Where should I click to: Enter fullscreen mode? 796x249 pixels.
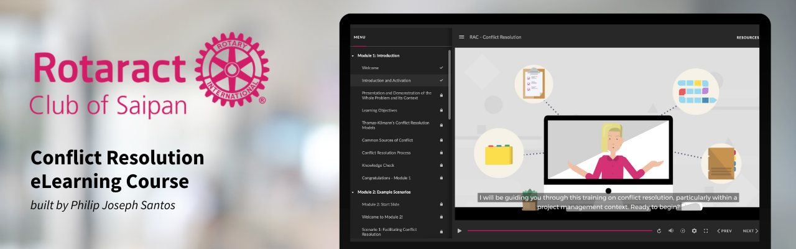tap(706, 231)
